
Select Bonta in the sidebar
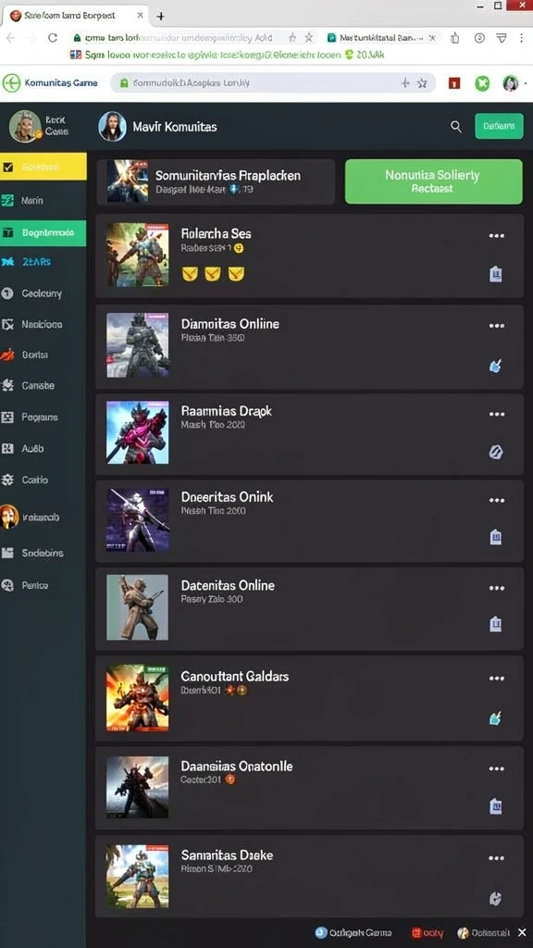(x=34, y=355)
